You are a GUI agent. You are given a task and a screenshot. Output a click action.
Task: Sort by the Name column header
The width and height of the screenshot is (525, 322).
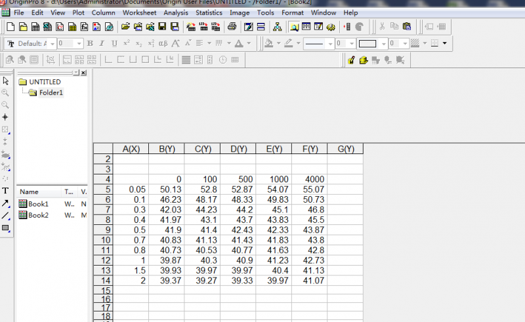pos(39,191)
